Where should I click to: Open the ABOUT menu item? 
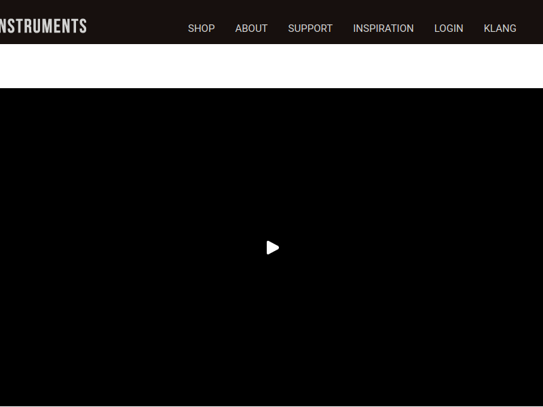tap(251, 28)
